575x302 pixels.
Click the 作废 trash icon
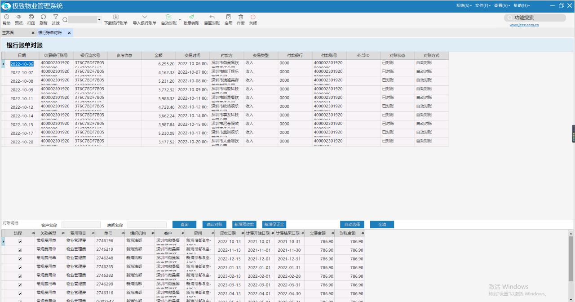[x=241, y=17]
